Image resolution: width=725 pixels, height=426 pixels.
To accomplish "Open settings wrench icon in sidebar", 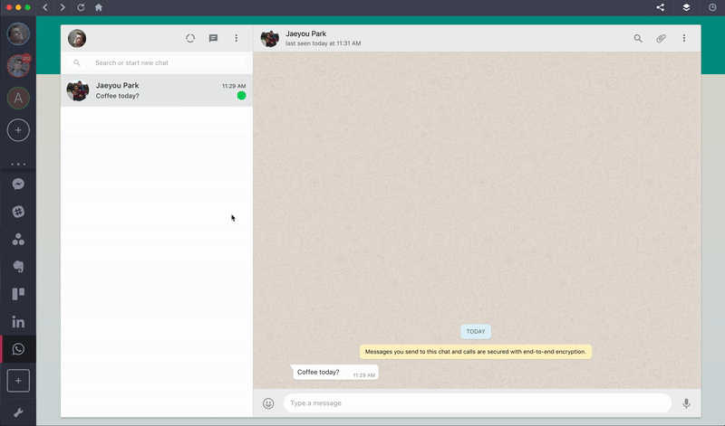I will (x=18, y=412).
